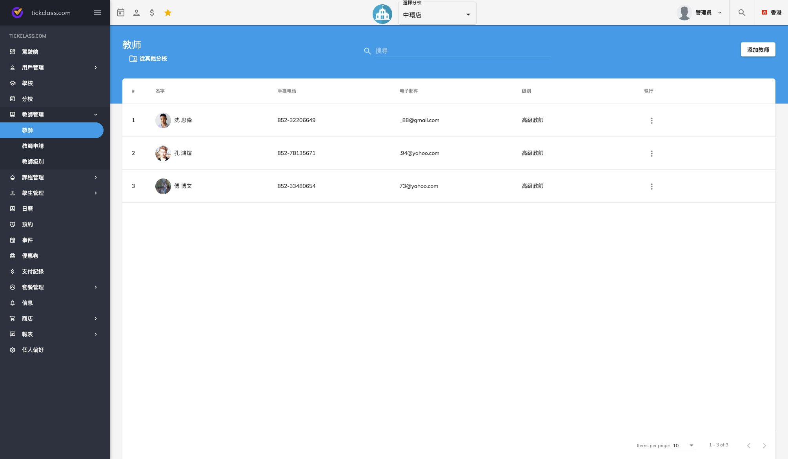Image resolution: width=788 pixels, height=459 pixels.
Task: Click the 级别 column header
Action: point(526,91)
